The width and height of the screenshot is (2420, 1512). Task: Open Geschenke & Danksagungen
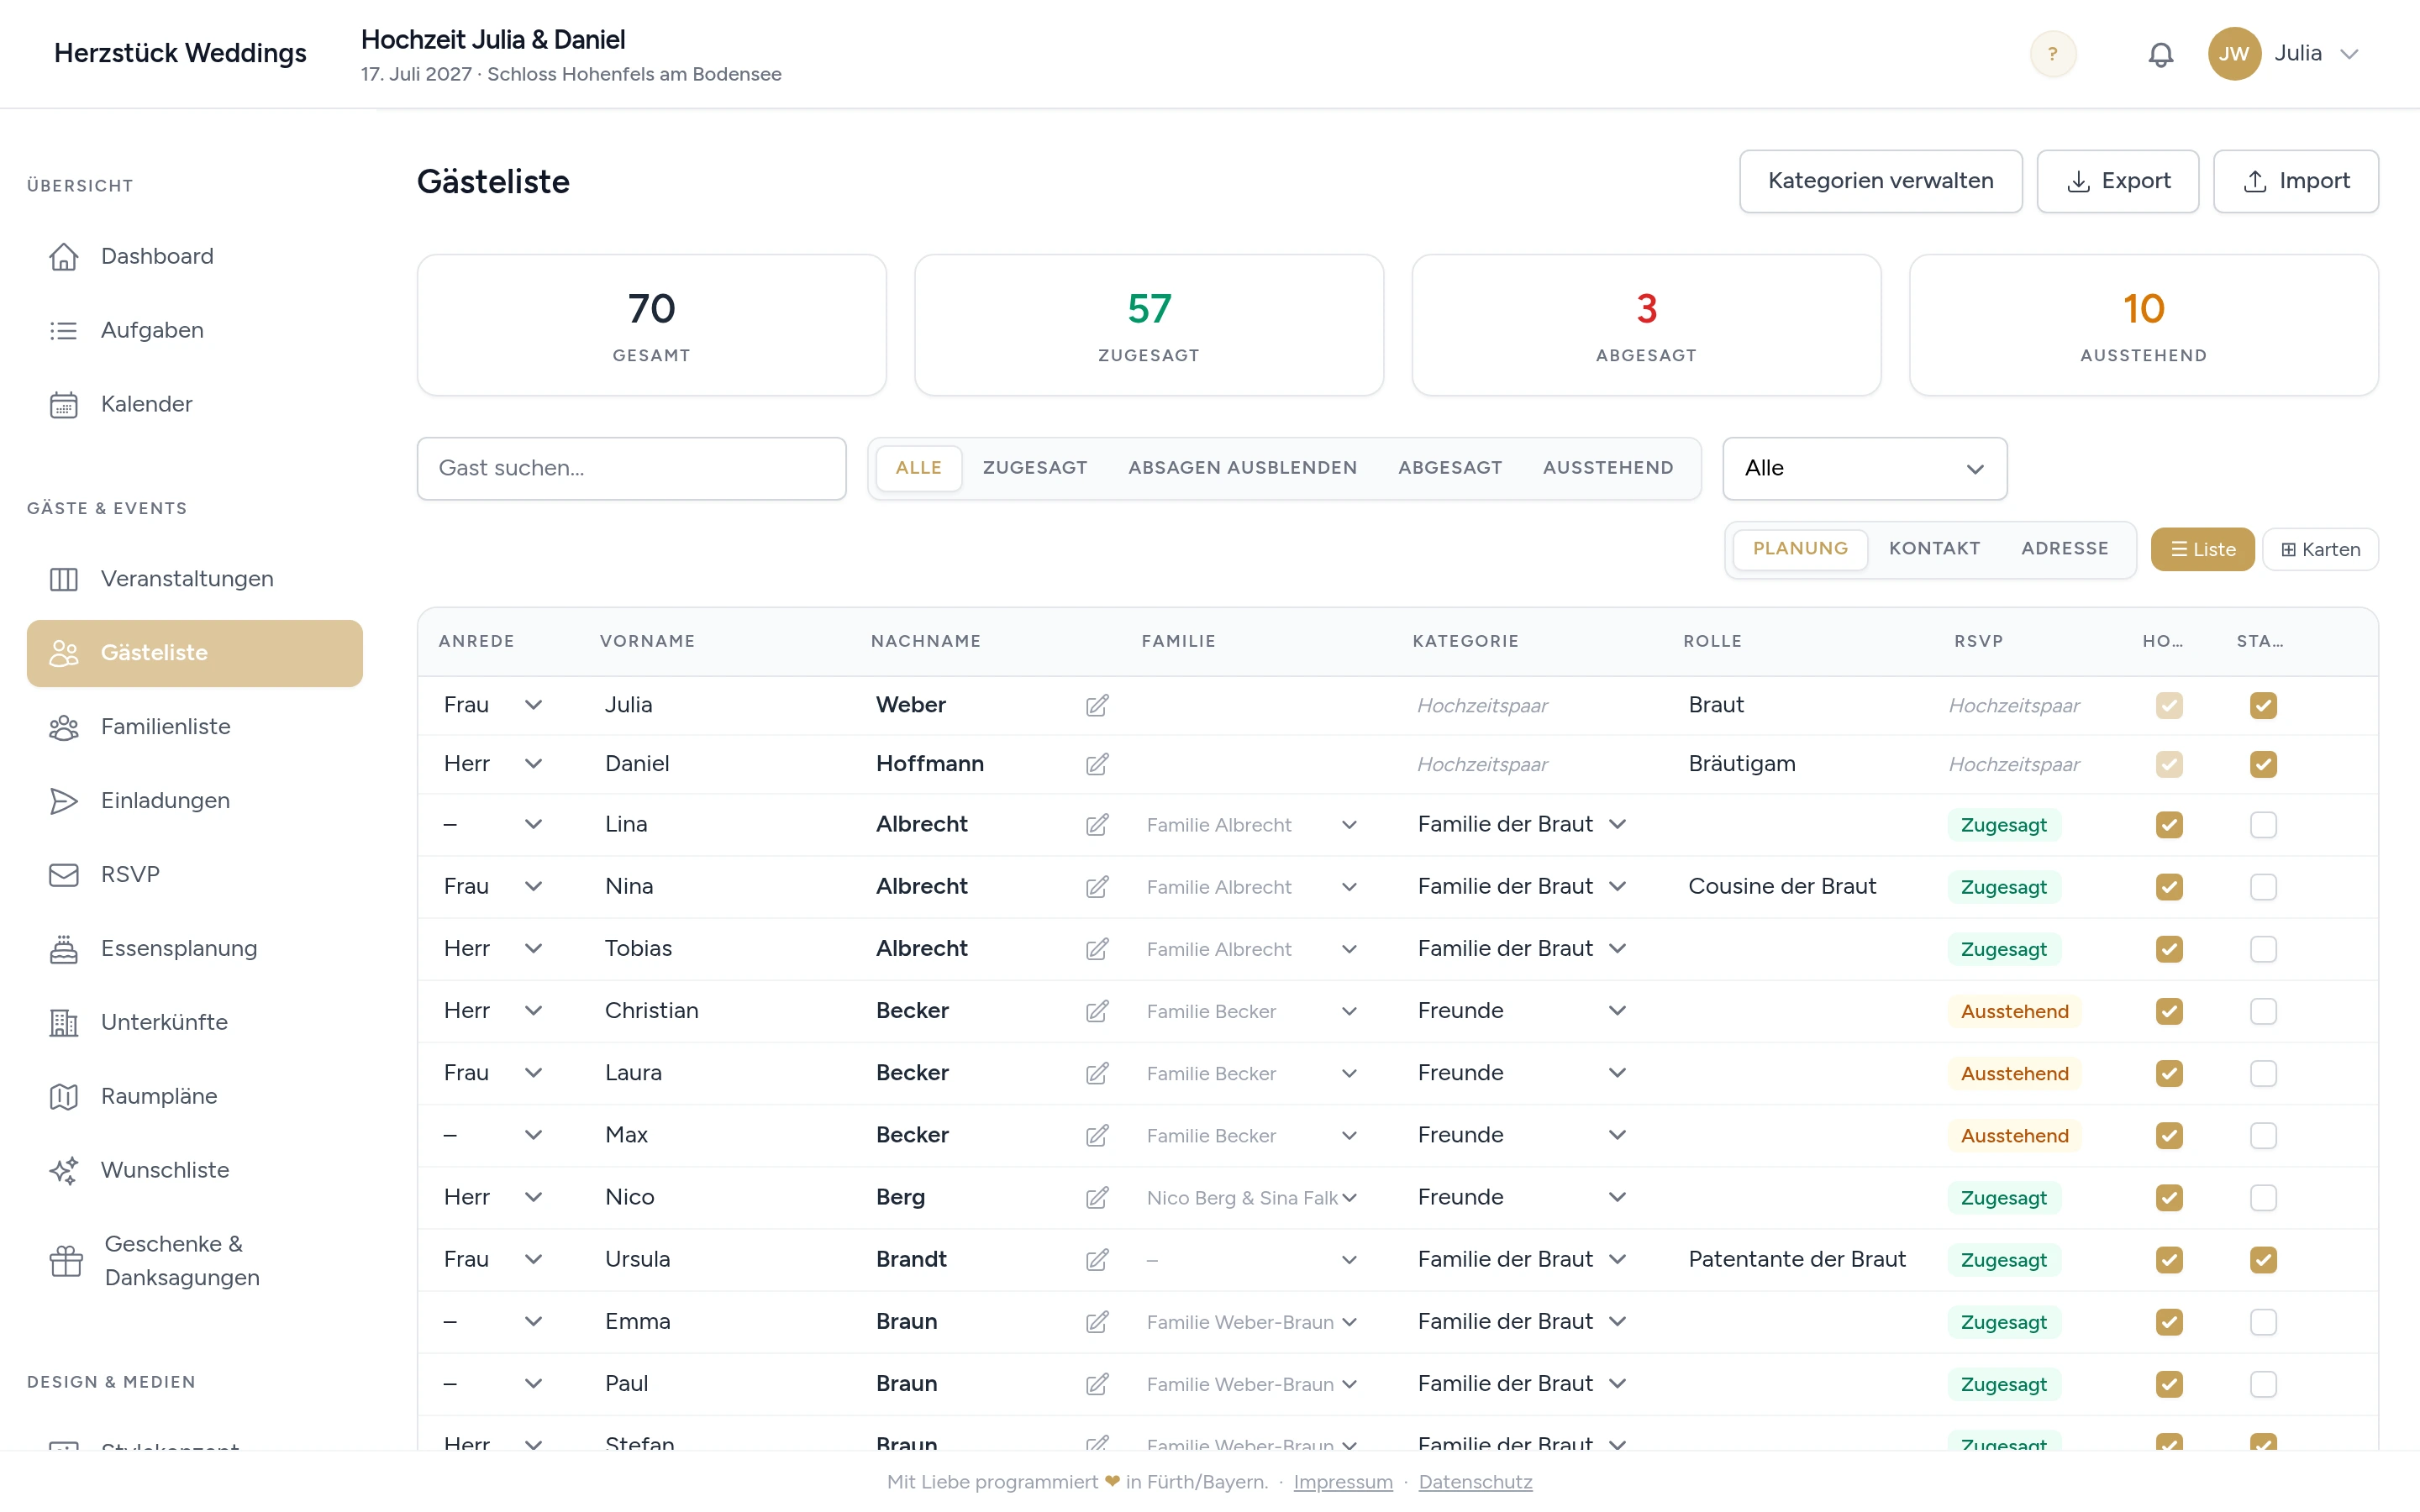pyautogui.click(x=194, y=1261)
